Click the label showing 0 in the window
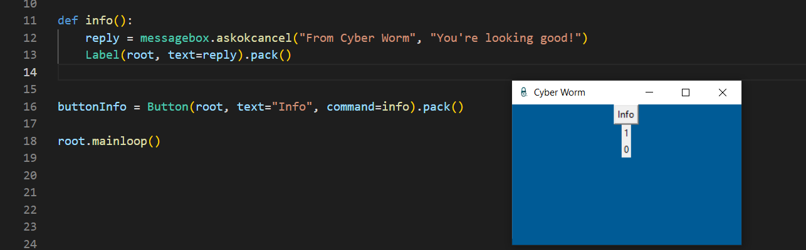 pyautogui.click(x=626, y=149)
